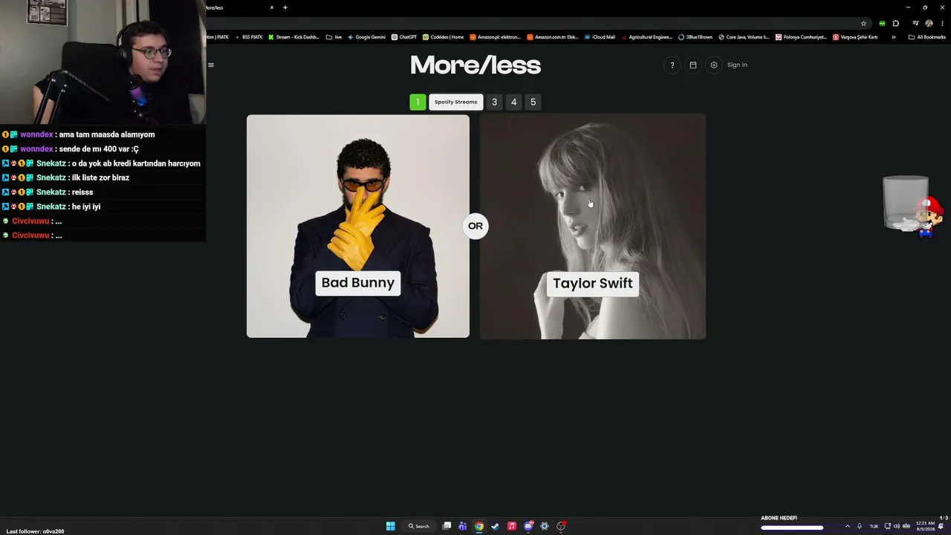Screen dimensions: 951x535
Task: Show hidden system tray icons
Action: tap(848, 526)
